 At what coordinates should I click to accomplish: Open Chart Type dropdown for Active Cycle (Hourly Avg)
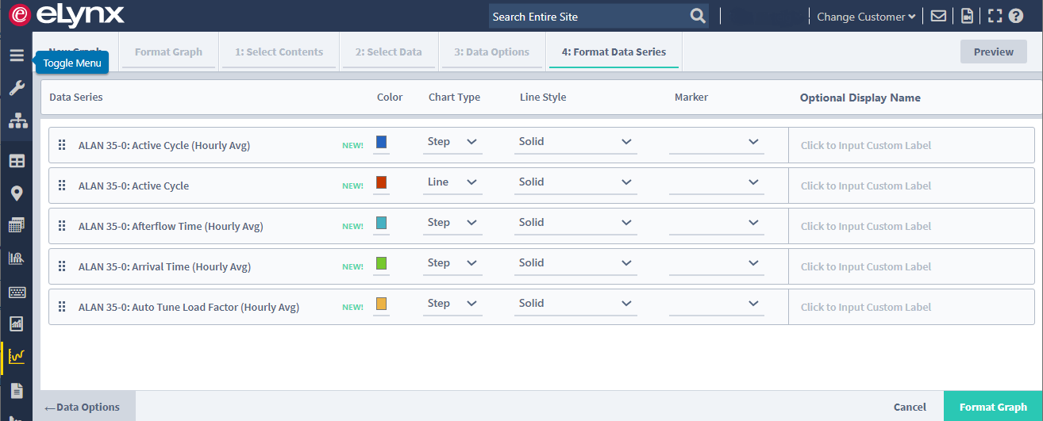(452, 142)
